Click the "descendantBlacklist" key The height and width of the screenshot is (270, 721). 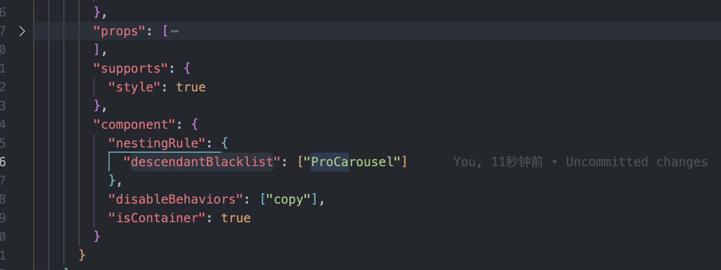(x=202, y=162)
